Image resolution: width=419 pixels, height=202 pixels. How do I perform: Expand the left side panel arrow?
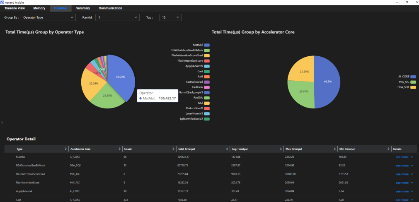2,123
